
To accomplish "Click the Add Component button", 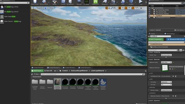I will (x=156, y=39).
